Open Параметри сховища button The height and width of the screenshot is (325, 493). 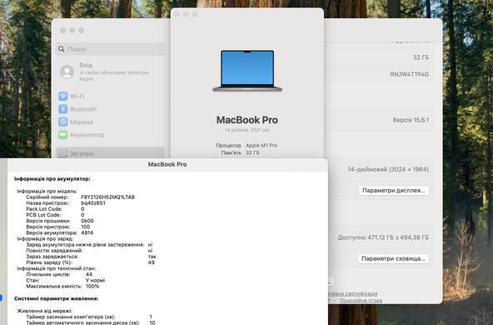pyautogui.click(x=393, y=258)
